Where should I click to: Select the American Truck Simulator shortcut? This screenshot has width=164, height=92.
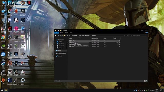23,64
